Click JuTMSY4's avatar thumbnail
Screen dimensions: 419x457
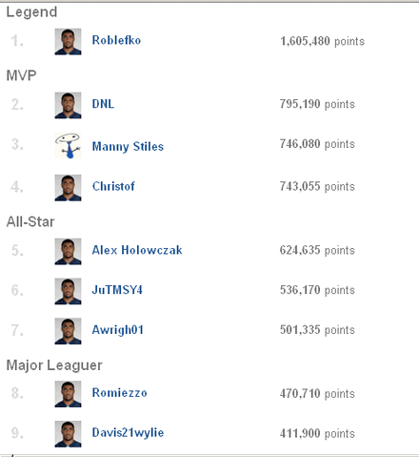tap(68, 291)
